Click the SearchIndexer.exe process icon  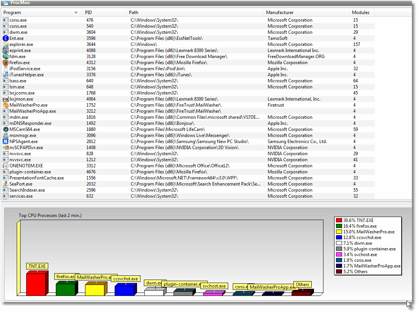tap(6, 190)
